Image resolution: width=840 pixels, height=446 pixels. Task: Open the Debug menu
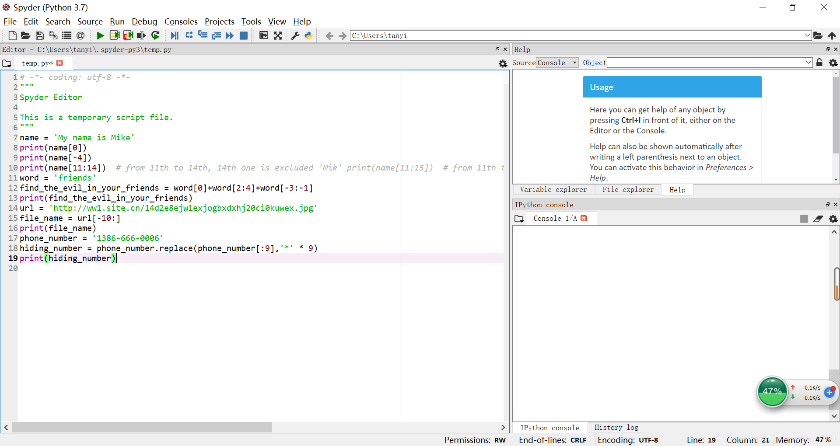click(144, 21)
